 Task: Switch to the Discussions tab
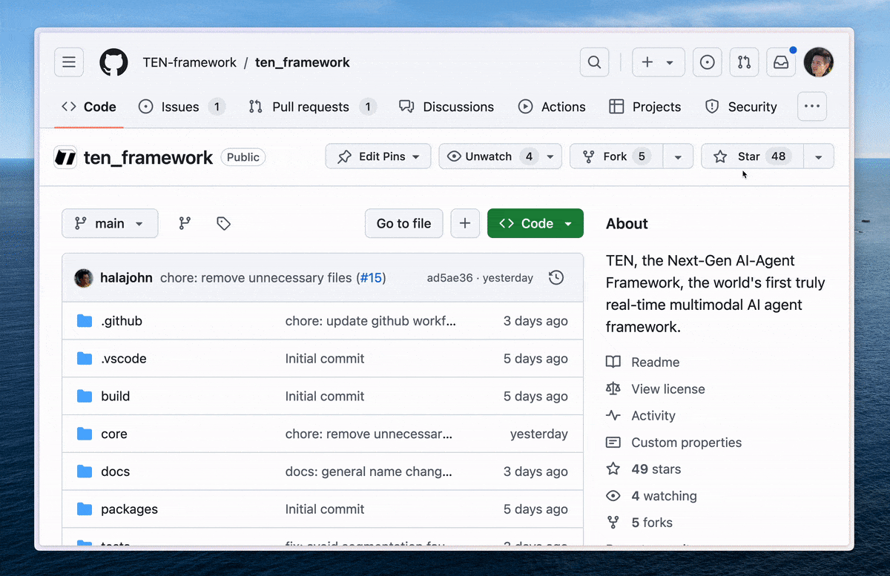click(446, 107)
